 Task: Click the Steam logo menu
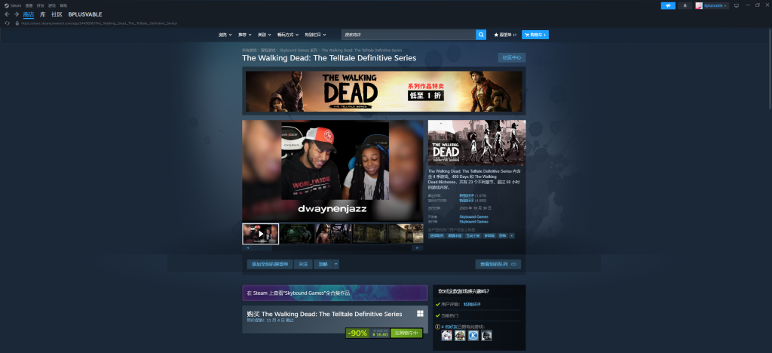[14, 5]
